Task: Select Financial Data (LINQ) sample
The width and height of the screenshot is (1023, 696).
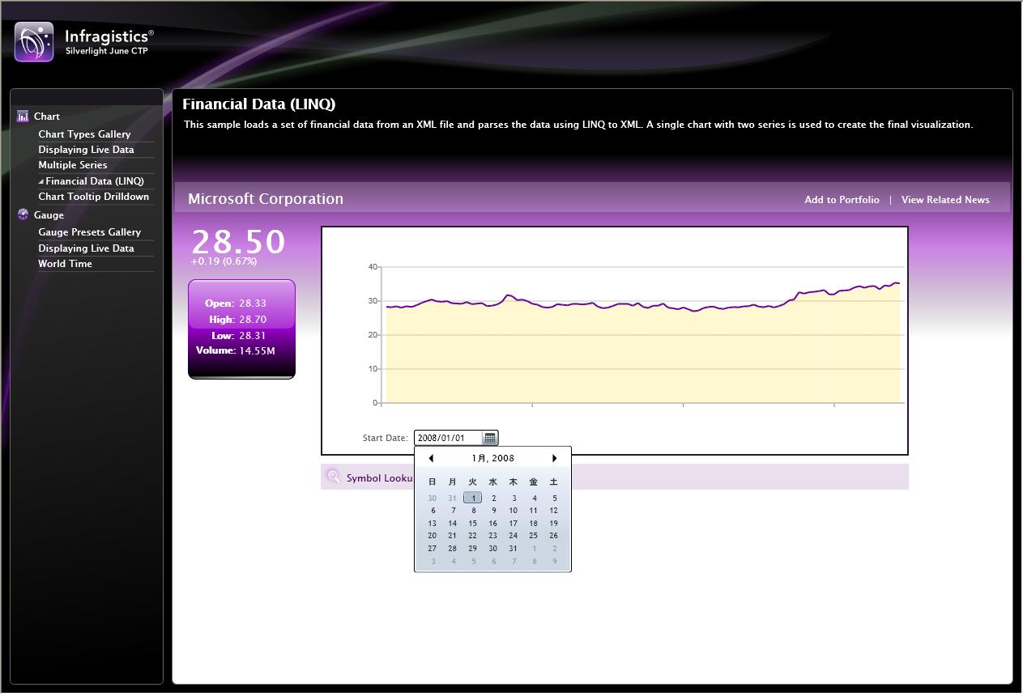Action: pos(95,181)
